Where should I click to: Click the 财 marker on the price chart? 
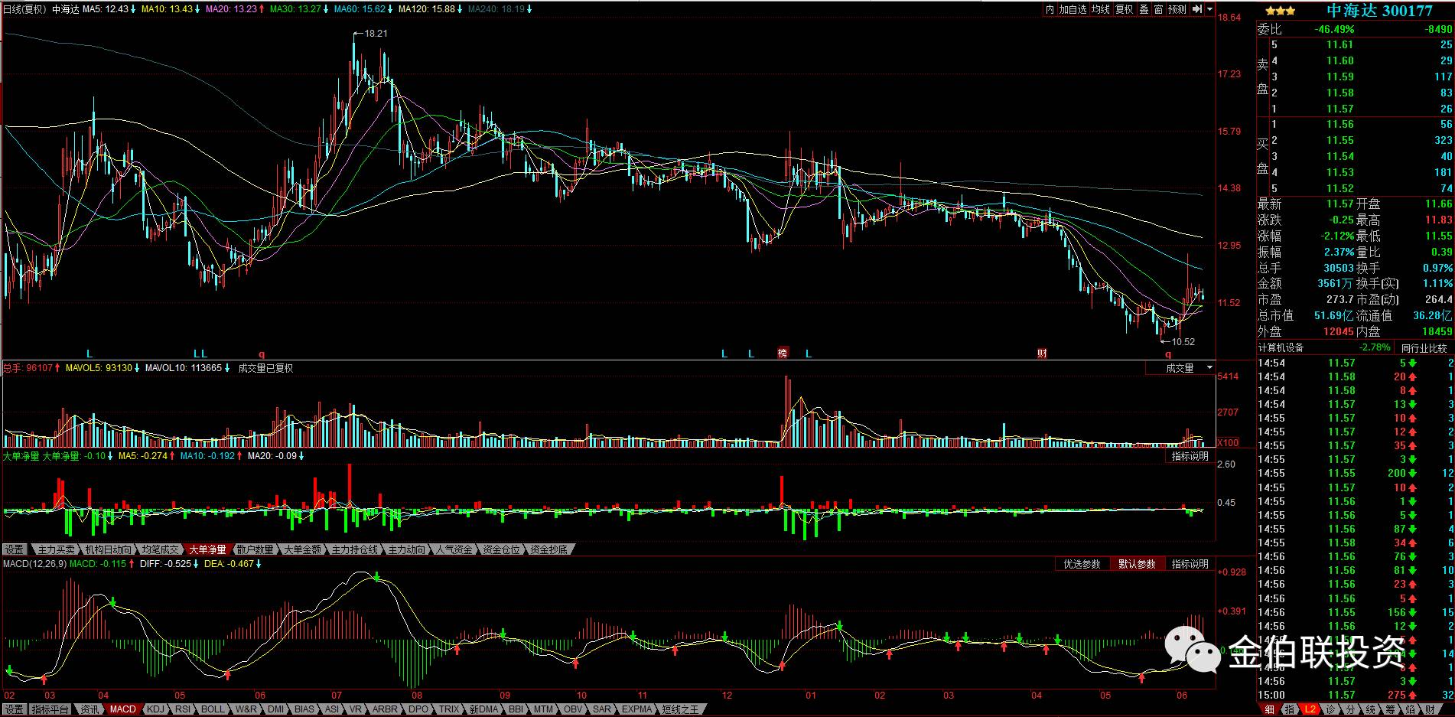(1042, 354)
